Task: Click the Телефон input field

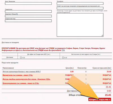Action: [80, 4]
